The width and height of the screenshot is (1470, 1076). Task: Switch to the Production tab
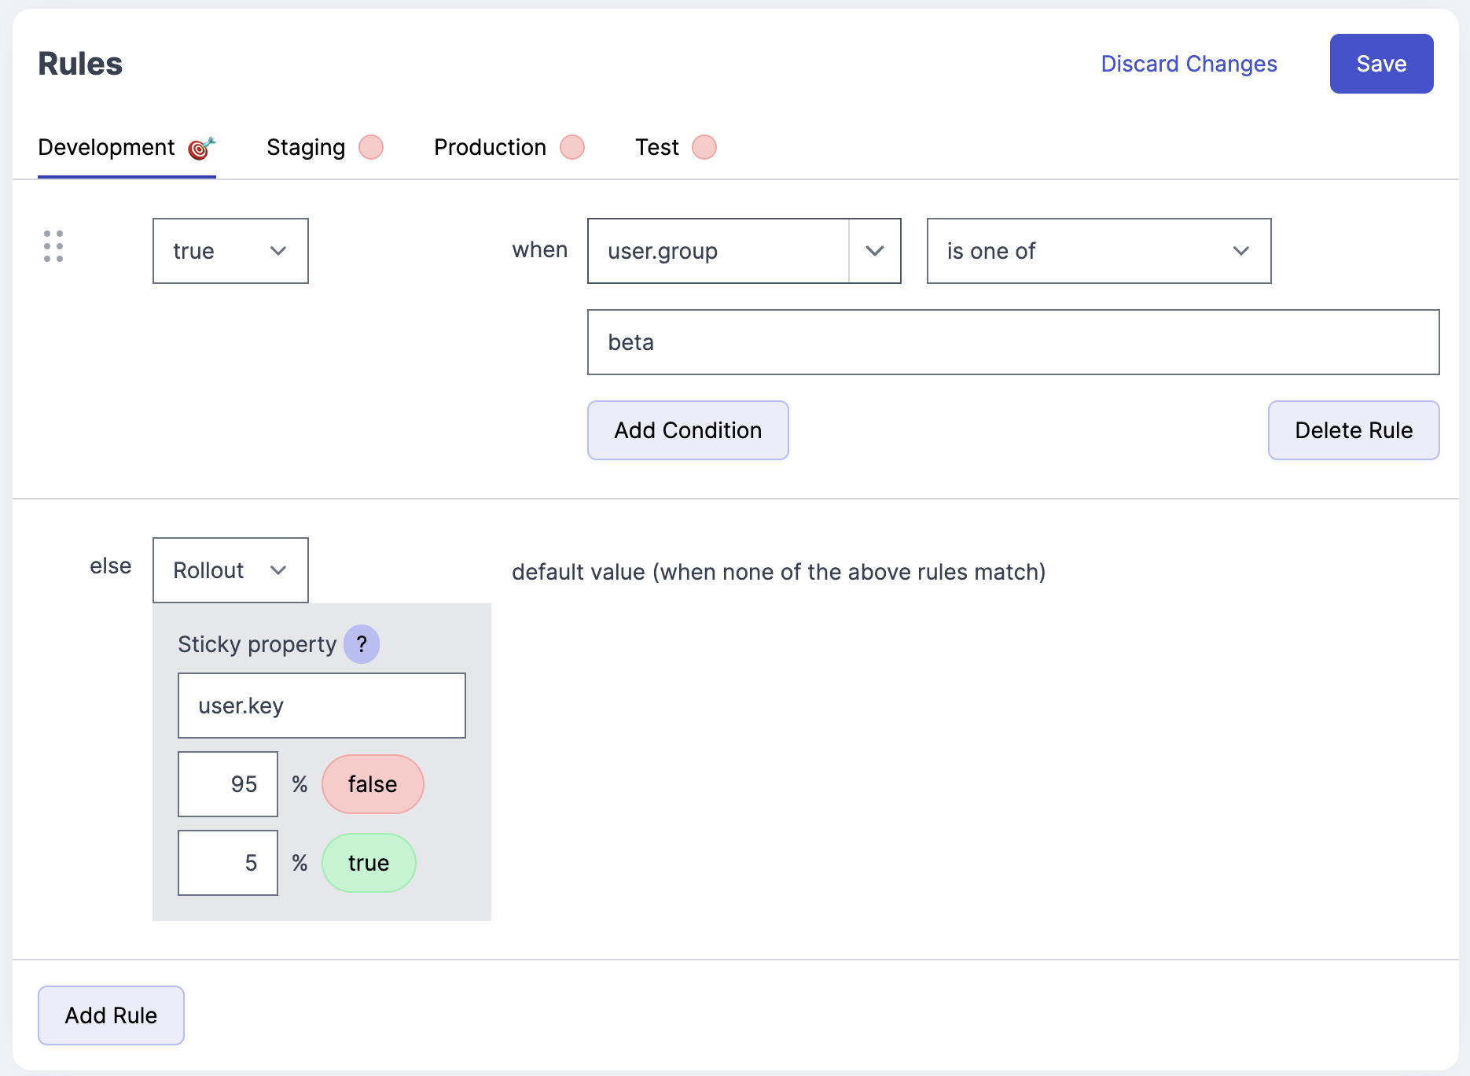click(x=490, y=147)
